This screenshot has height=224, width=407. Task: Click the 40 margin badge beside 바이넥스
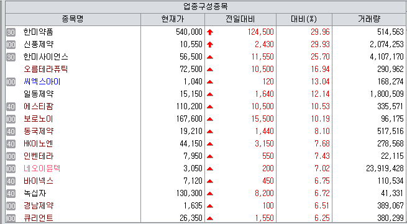coord(11,181)
